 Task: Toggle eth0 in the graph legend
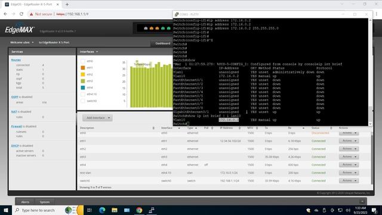click(x=83, y=61)
